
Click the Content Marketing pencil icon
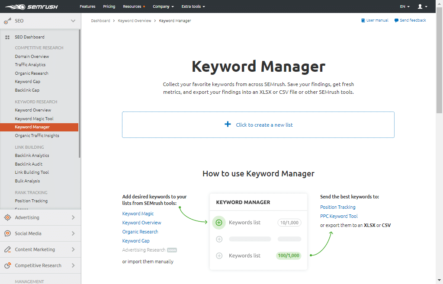coord(7,249)
